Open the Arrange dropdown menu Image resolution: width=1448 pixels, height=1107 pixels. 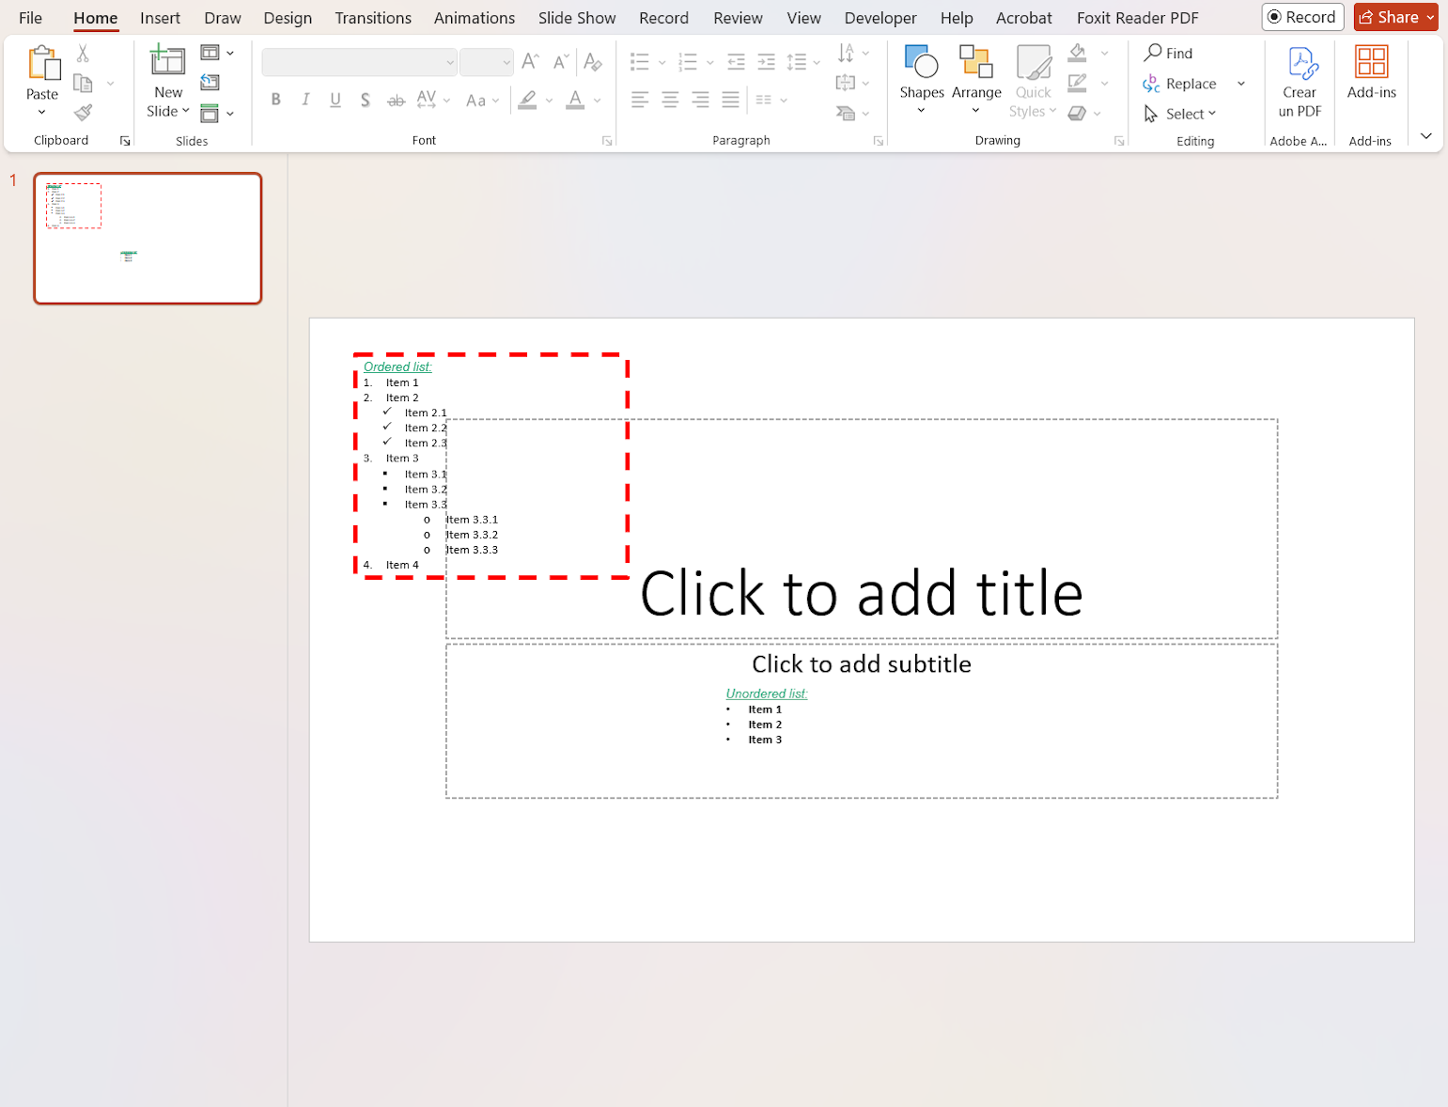tap(976, 82)
